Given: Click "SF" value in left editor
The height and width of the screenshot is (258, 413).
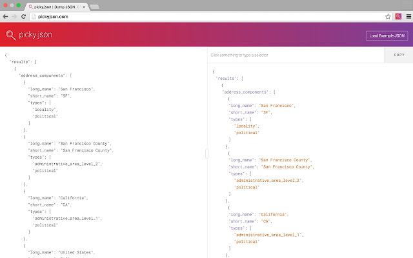Looking at the screenshot, I should [x=65, y=96].
